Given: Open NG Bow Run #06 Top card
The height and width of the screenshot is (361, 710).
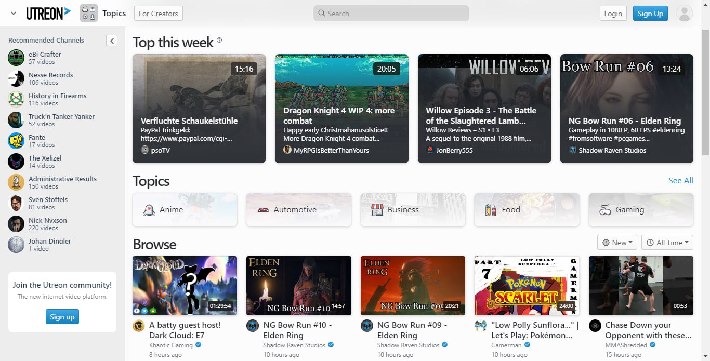Looking at the screenshot, I should (627, 109).
